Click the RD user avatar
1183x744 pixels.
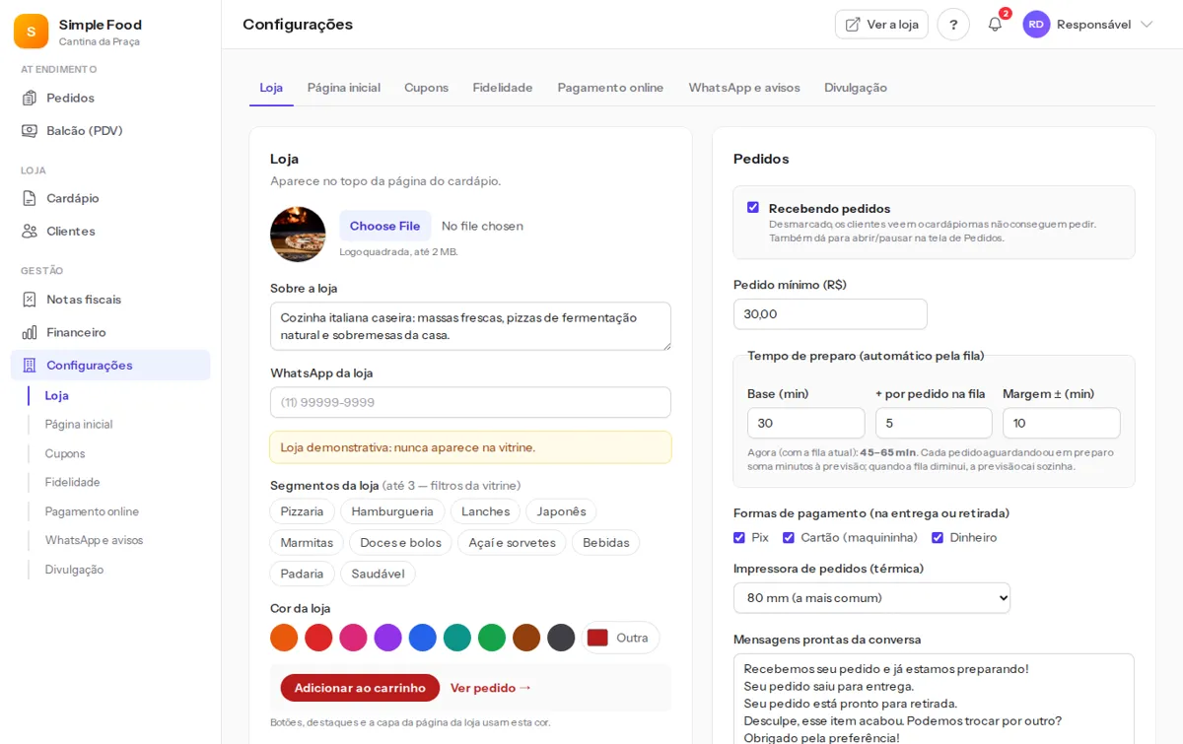[1036, 25]
